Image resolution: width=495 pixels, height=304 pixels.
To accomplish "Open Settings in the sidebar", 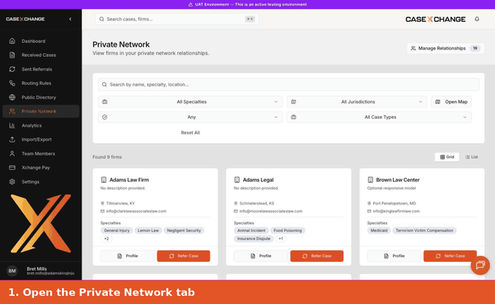I will click(x=41, y=182).
